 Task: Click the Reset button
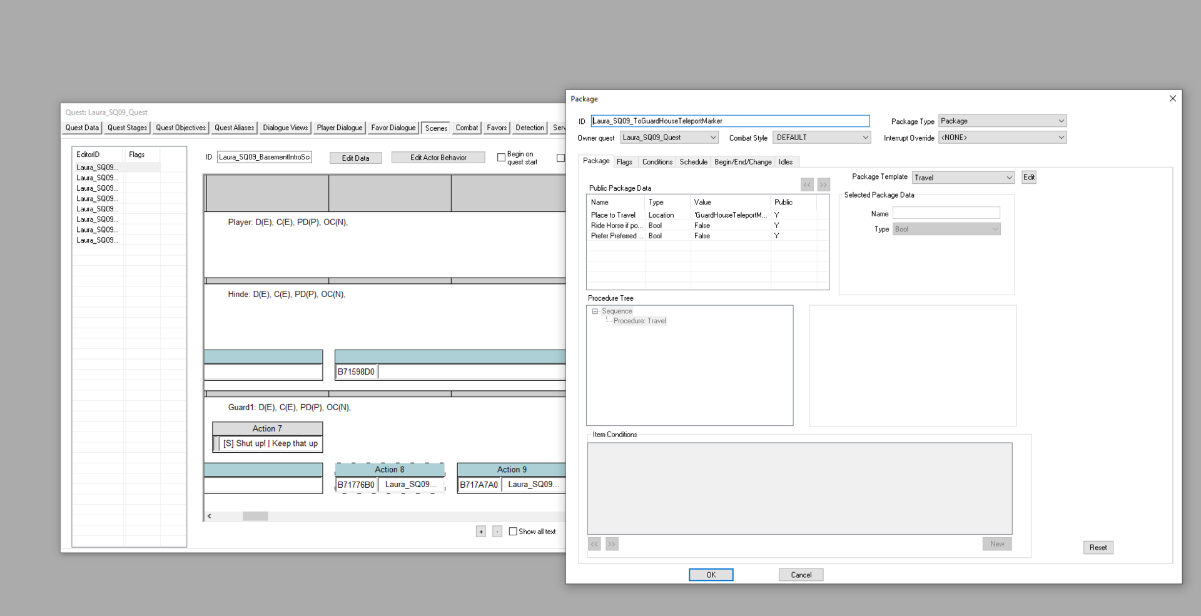(1098, 547)
